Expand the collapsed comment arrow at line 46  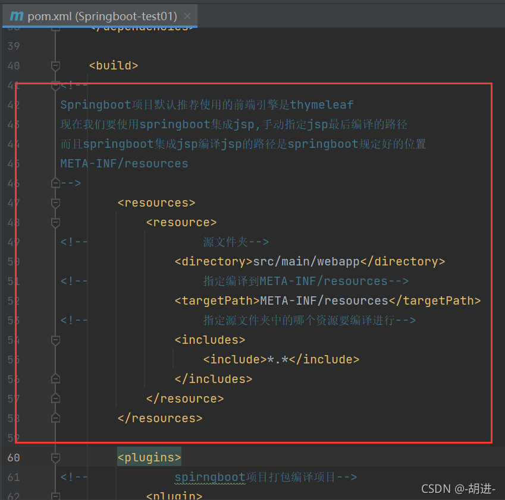55,183
